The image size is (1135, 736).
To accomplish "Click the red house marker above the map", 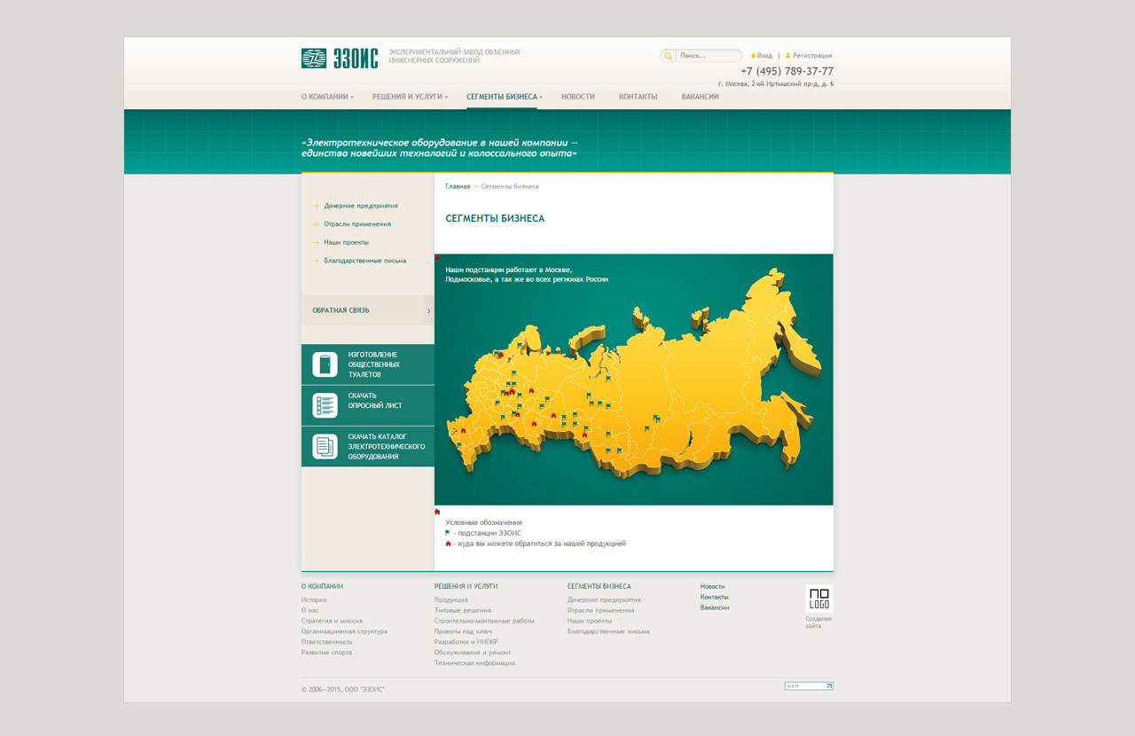I will coord(437,258).
